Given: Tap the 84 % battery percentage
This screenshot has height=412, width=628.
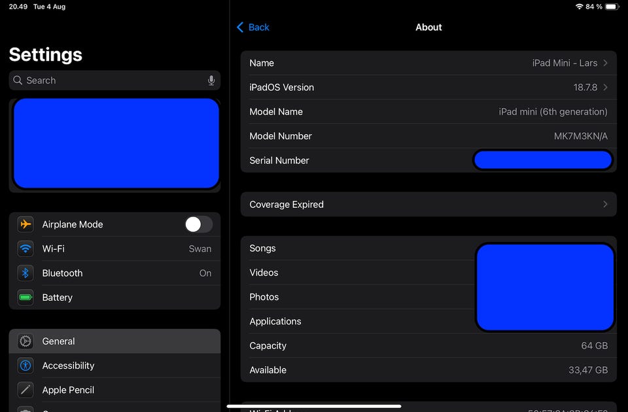Looking at the screenshot, I should [x=594, y=7].
